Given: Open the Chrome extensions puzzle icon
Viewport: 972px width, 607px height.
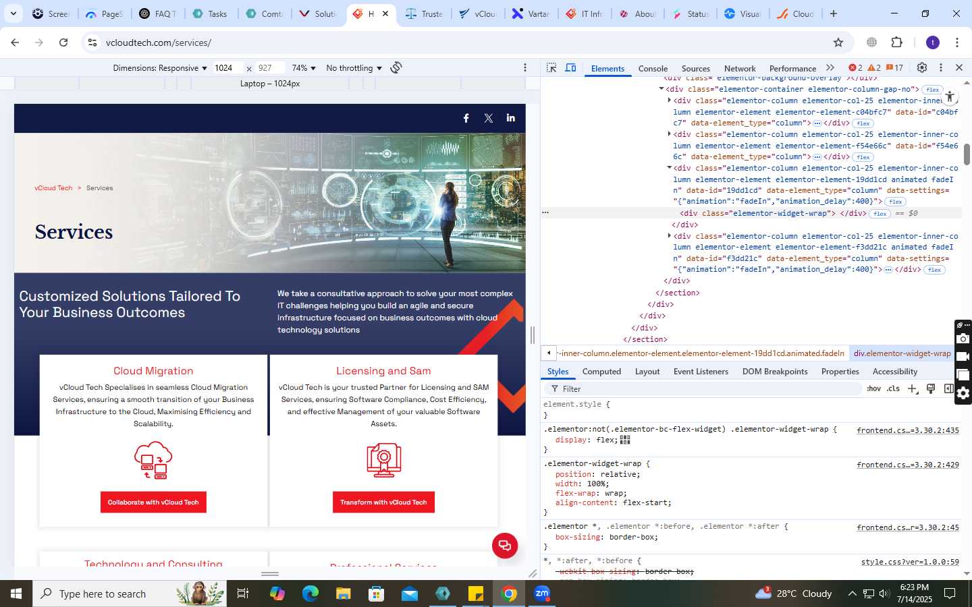Looking at the screenshot, I should coord(896,42).
